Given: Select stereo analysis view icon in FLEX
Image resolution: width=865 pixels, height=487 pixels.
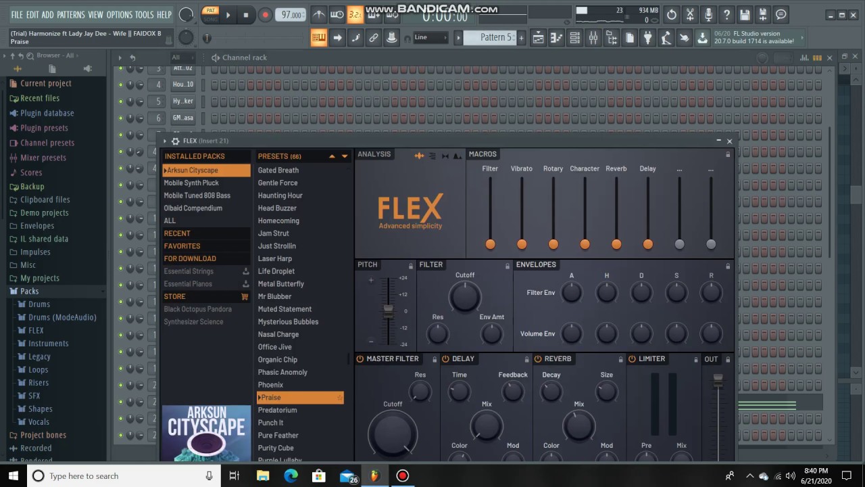Looking at the screenshot, I should point(445,156).
